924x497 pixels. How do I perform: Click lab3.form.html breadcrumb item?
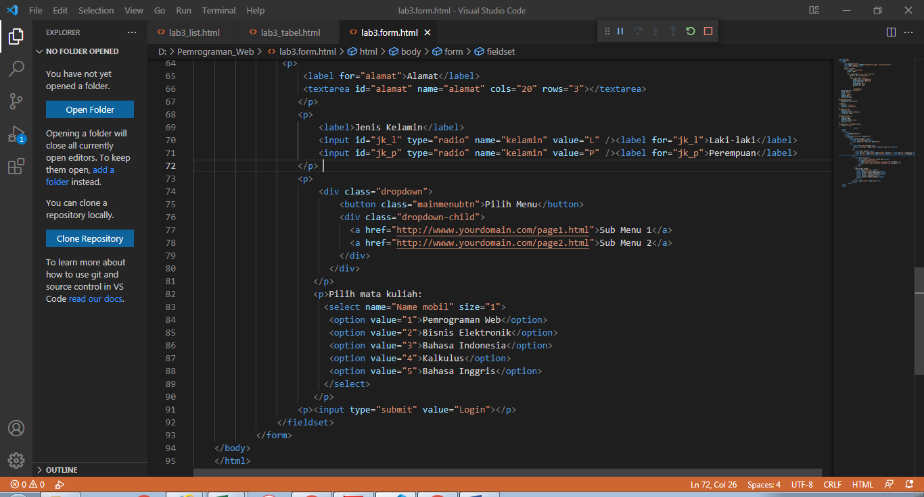point(302,51)
